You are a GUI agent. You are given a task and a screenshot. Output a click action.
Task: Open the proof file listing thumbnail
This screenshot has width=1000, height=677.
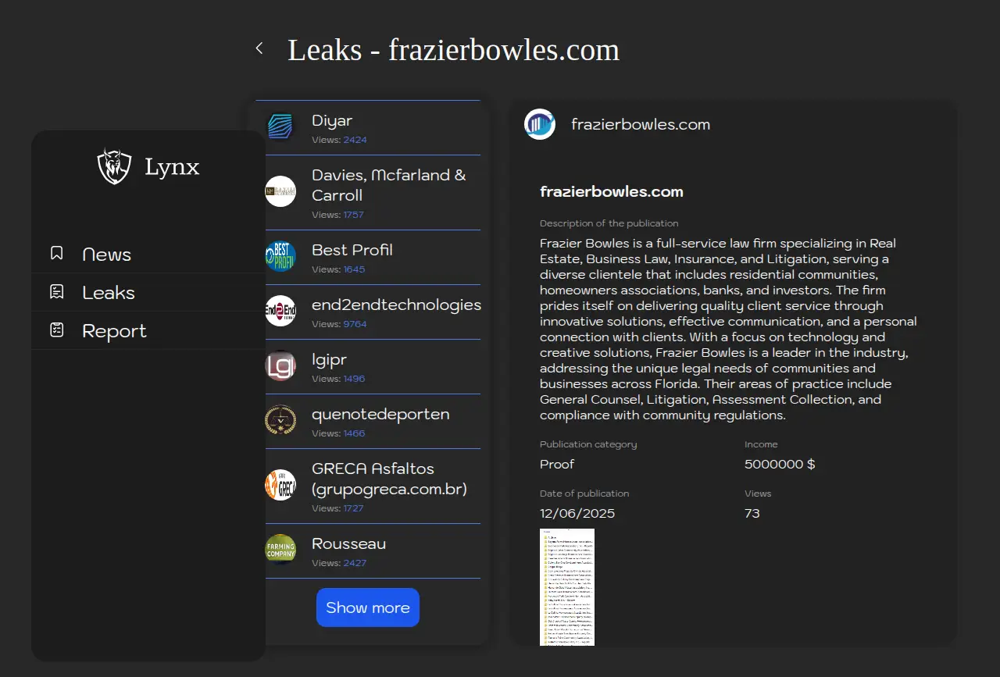point(567,587)
